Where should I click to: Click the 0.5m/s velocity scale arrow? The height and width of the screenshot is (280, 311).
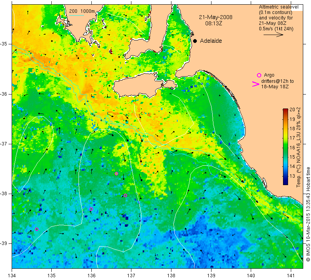273,35
